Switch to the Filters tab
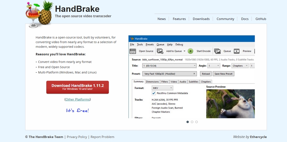287x142 pixels. pyautogui.click(x=165, y=82)
